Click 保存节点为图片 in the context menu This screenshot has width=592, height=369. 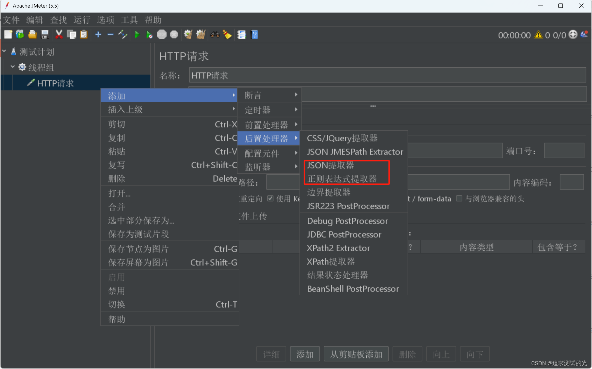click(x=170, y=249)
